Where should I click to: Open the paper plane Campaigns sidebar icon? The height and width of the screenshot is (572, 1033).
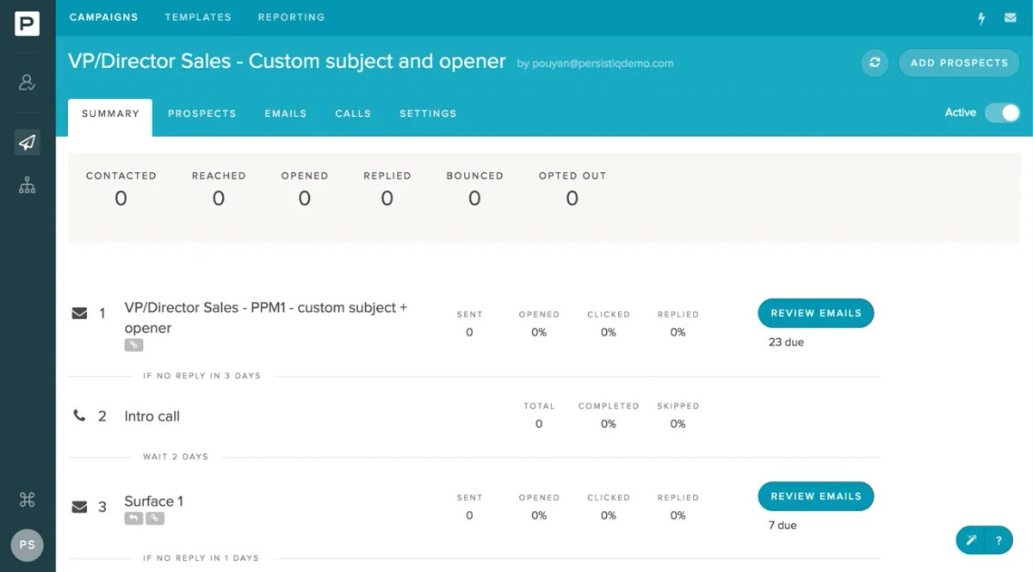click(28, 143)
